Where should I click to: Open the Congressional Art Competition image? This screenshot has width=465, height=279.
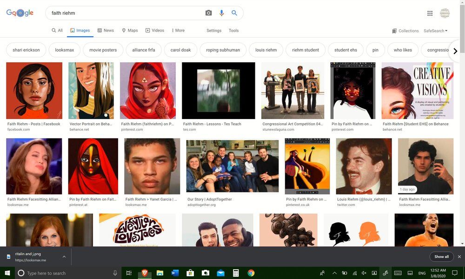[292, 90]
